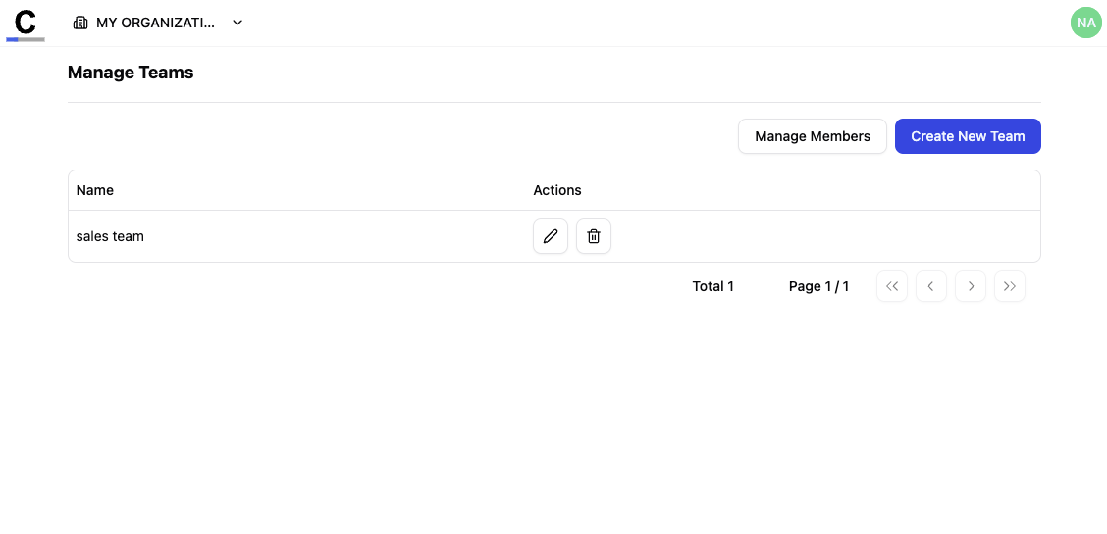Open the Manage Members page
The height and width of the screenshot is (534, 1107).
[x=812, y=136]
